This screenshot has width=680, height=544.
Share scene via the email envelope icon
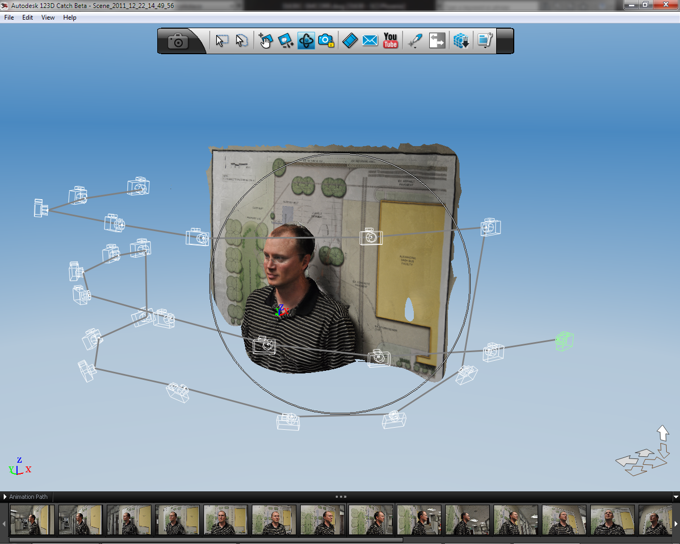click(370, 41)
